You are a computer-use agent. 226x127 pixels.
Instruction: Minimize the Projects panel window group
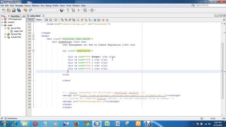pos(24,16)
